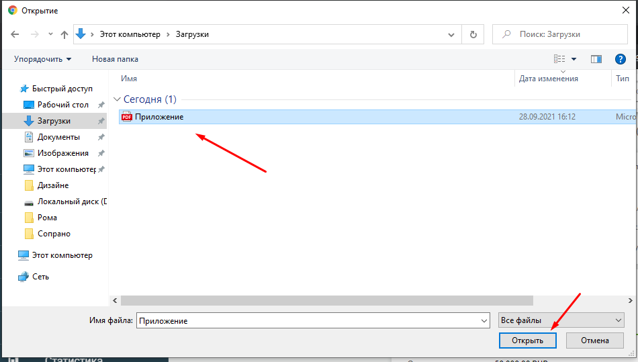This screenshot has height=362, width=638.
Task: Go up one folder level
Action: 64,34
